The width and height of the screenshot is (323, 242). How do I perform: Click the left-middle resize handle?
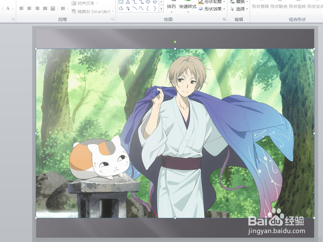coord(36,133)
